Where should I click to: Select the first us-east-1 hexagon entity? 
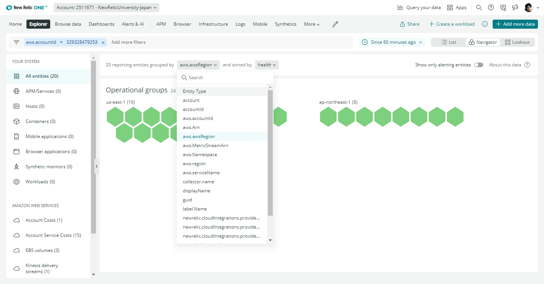(x=116, y=117)
